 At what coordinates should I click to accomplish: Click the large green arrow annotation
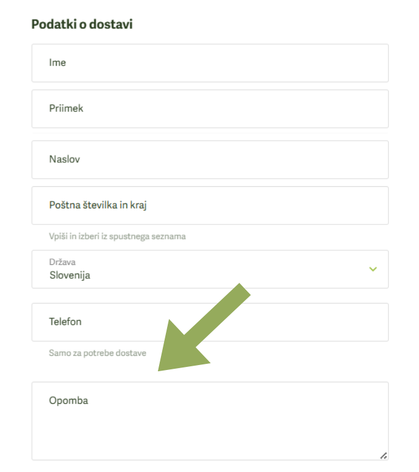point(204,327)
